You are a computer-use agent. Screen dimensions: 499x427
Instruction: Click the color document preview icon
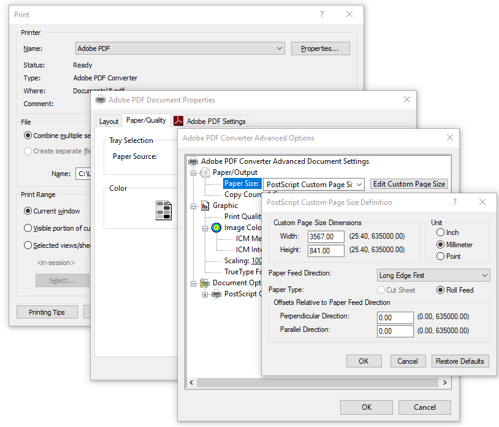click(x=164, y=210)
